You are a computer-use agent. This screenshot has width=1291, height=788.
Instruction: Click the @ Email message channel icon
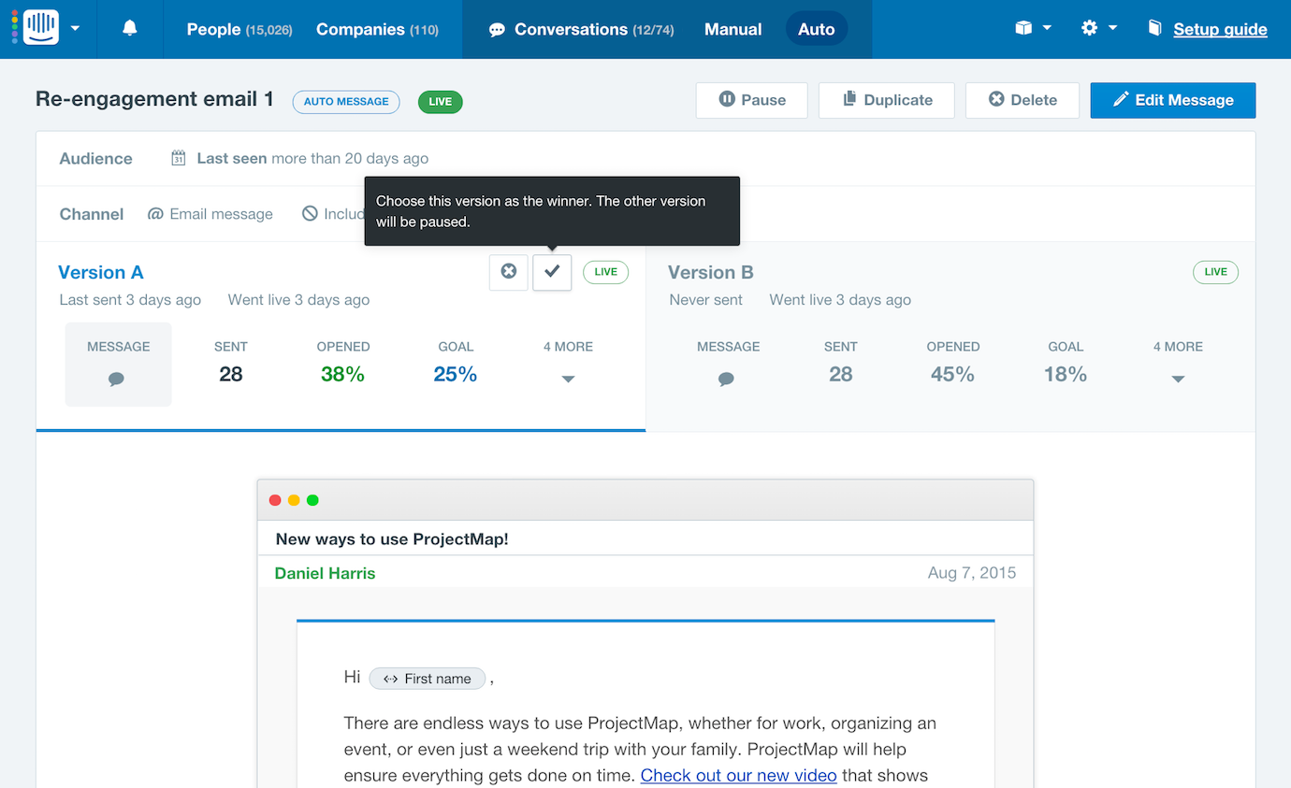pos(155,214)
